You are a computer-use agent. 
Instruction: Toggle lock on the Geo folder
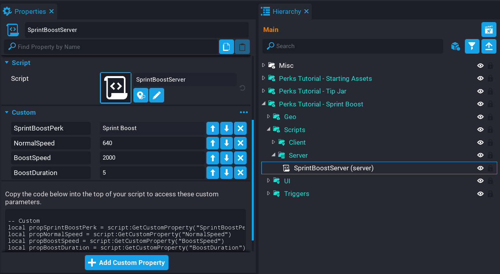490,117
